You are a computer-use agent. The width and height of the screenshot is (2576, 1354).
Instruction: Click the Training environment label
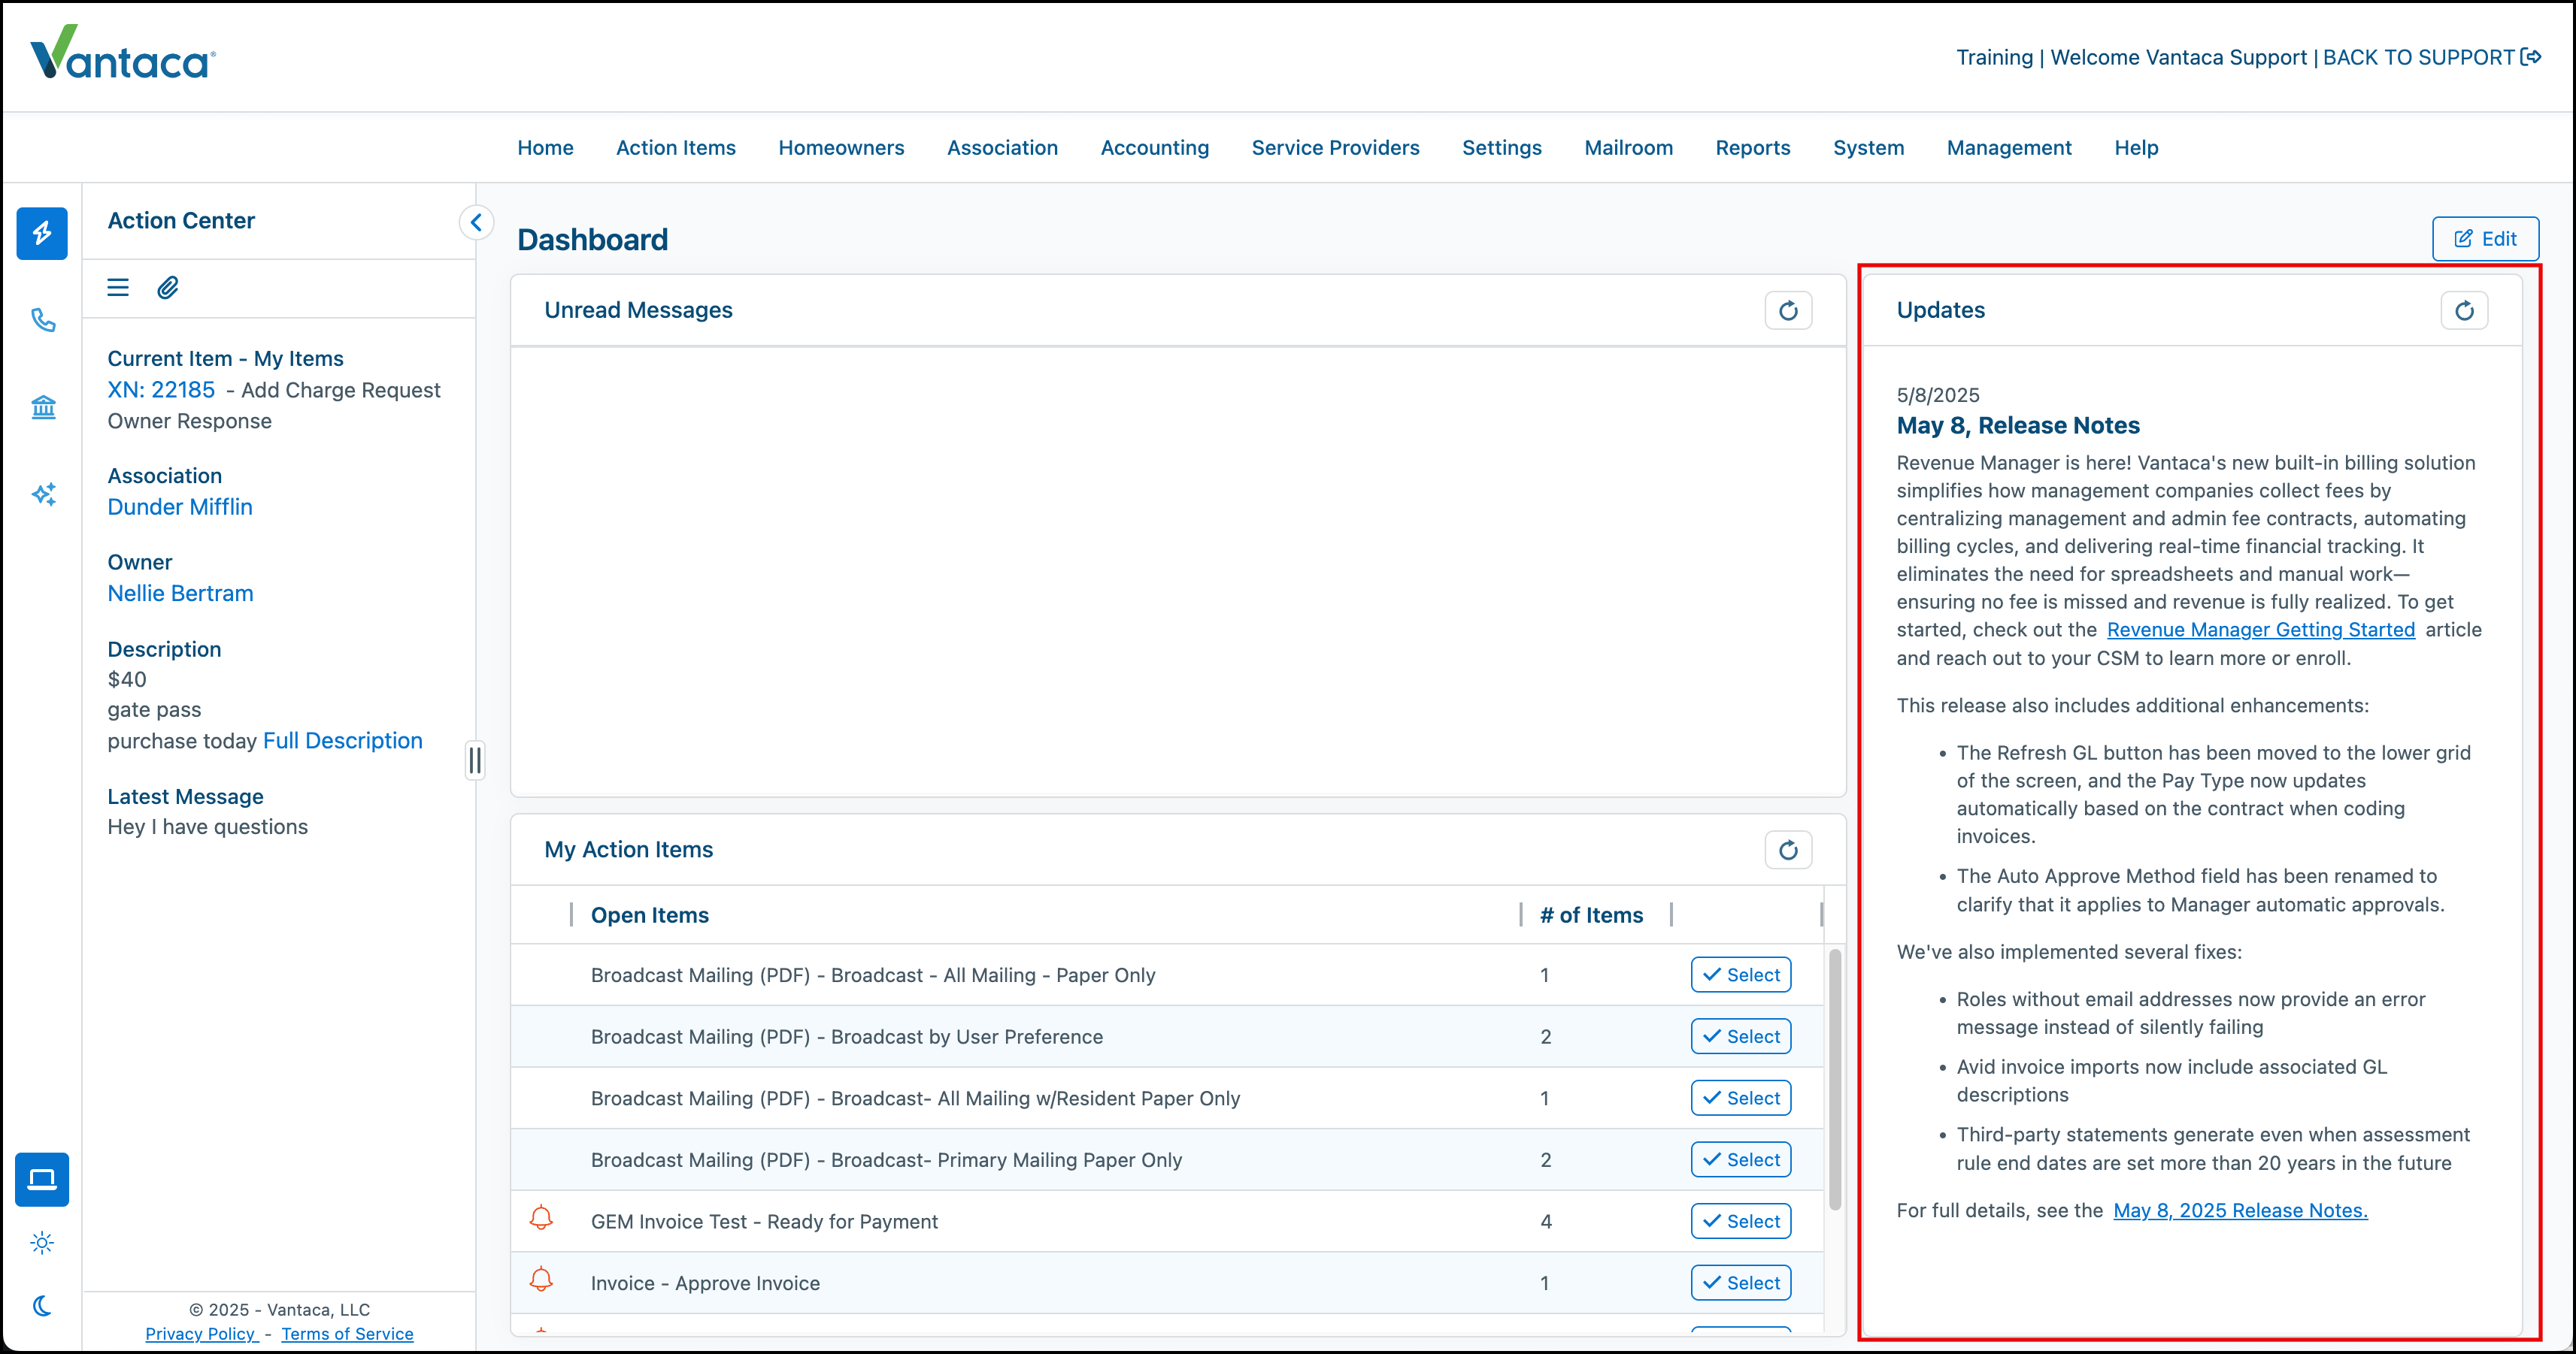coord(1994,57)
